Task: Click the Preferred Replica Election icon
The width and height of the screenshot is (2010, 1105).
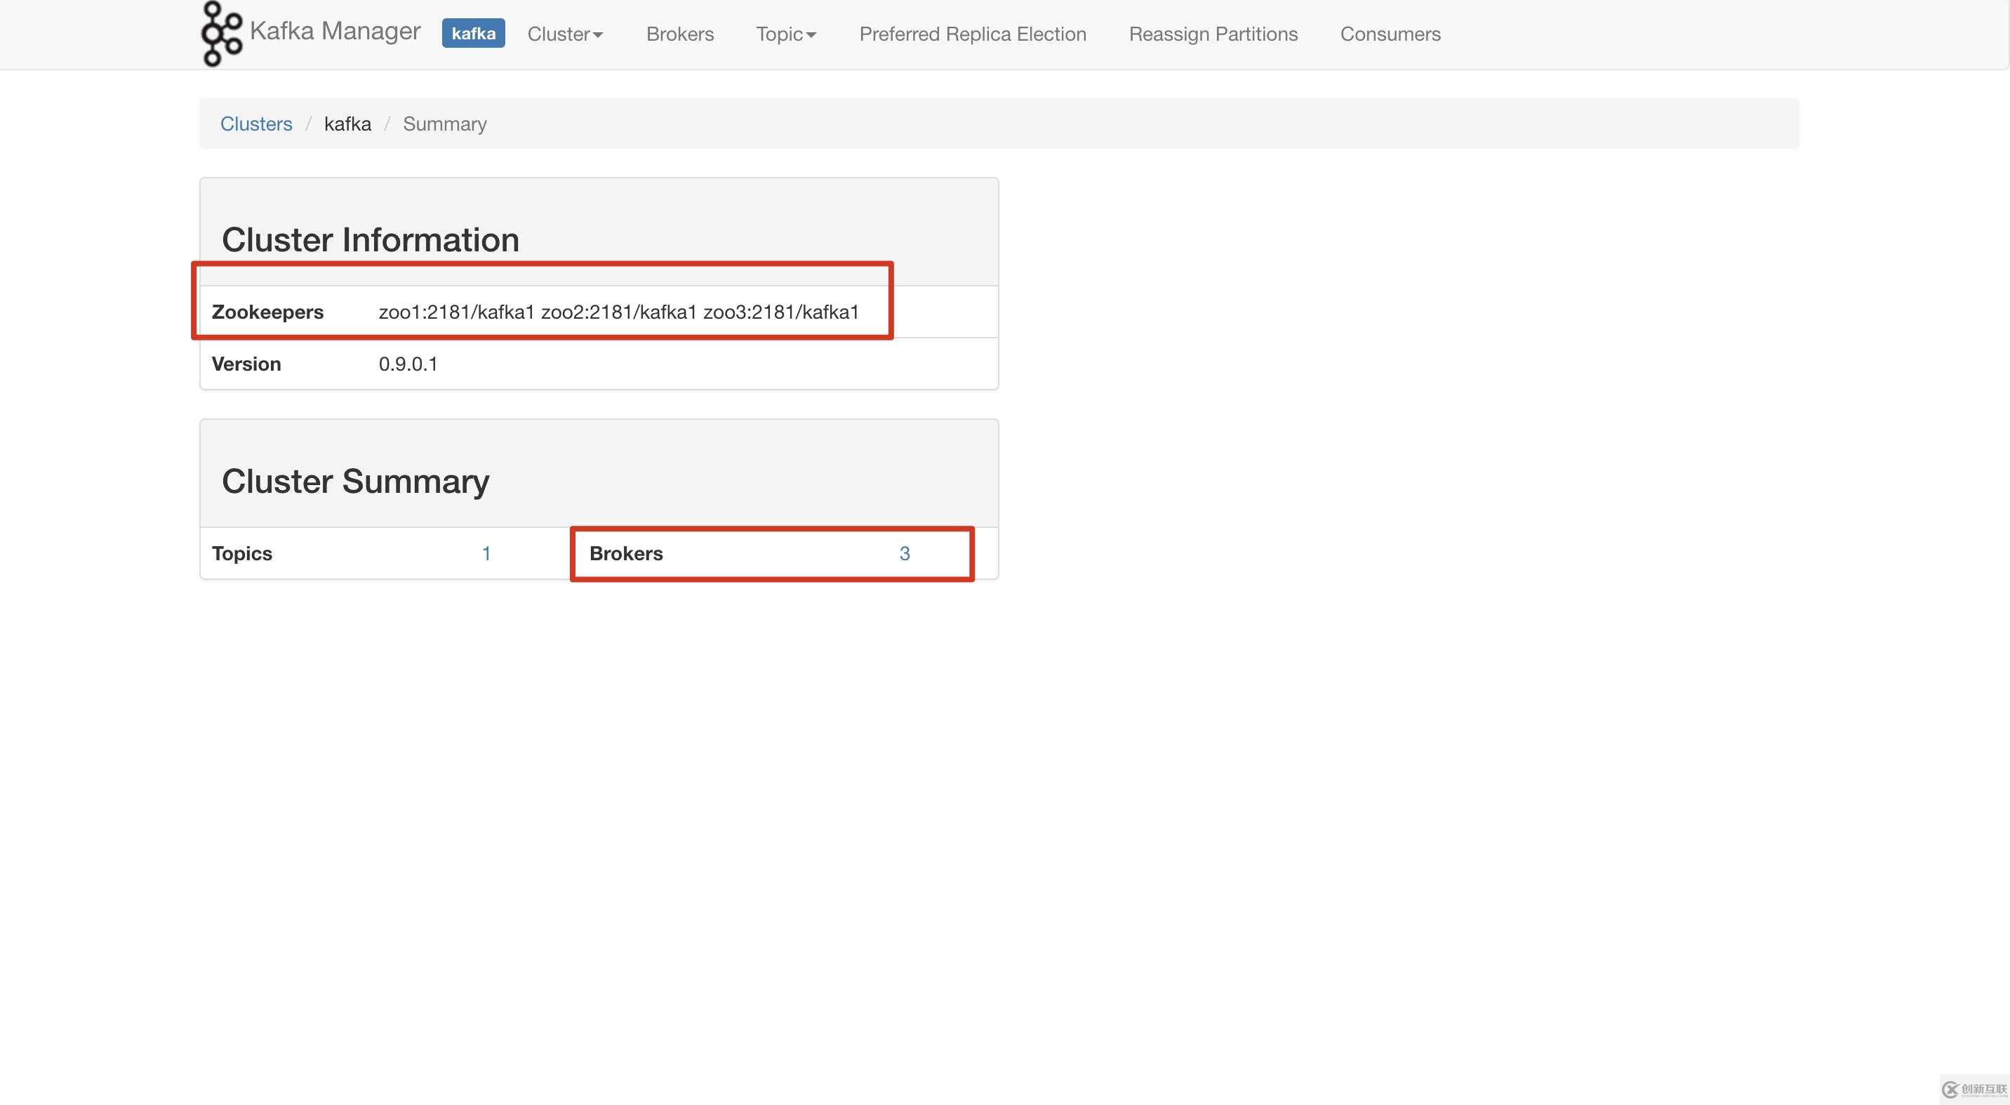Action: pyautogui.click(x=972, y=33)
